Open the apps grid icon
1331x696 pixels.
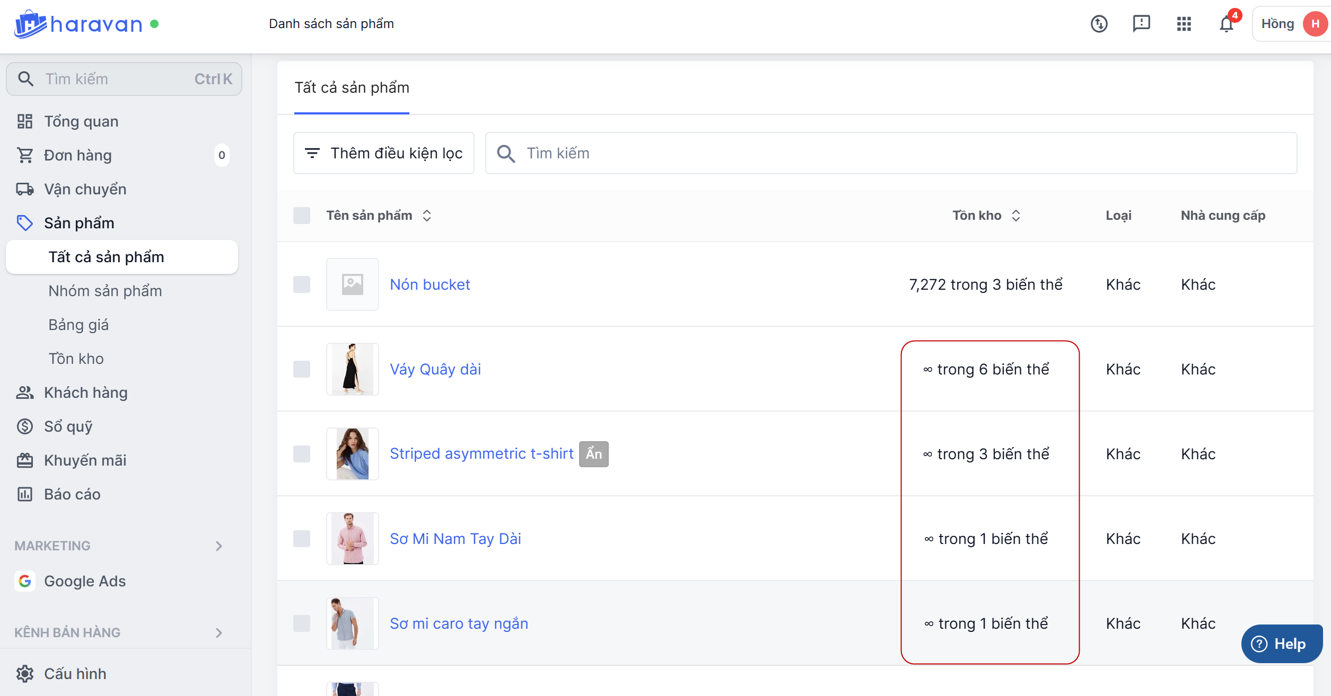tap(1184, 24)
